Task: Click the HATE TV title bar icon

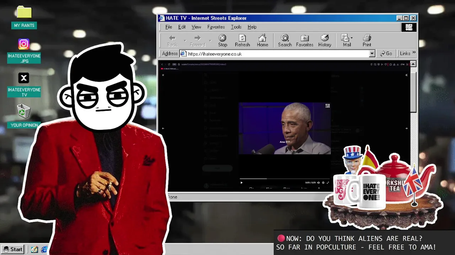Action: 162,18
